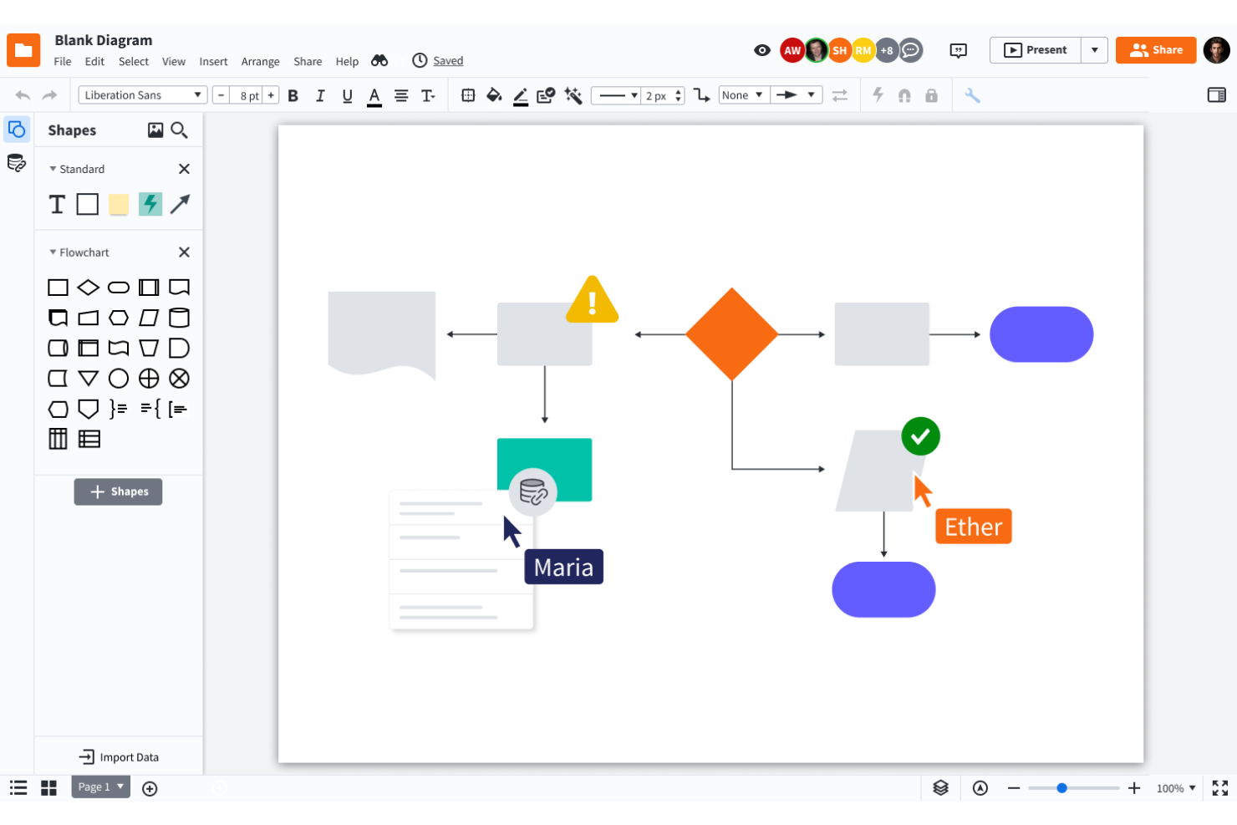This screenshot has width=1237, height=825.
Task: Click the comments icon near Present
Action: tap(958, 50)
